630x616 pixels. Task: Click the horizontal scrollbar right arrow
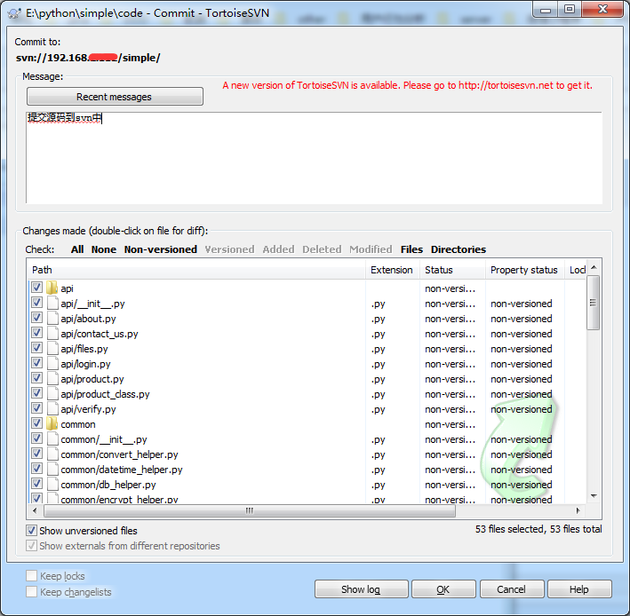(x=578, y=510)
